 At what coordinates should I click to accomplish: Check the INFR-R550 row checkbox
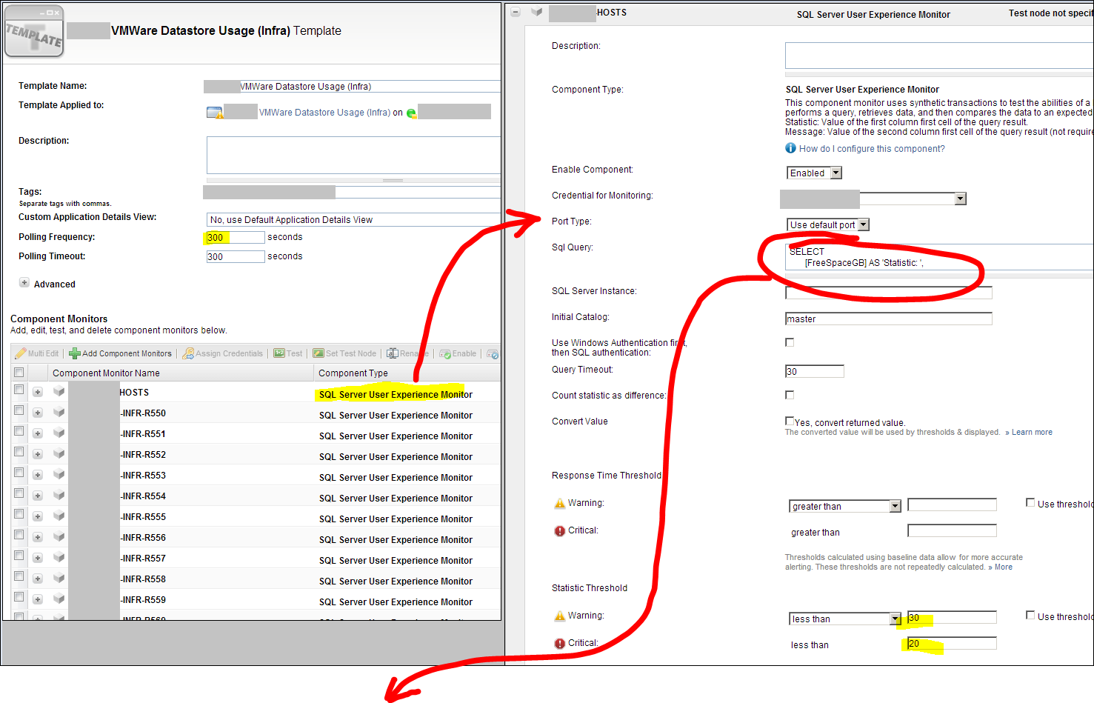(x=19, y=410)
